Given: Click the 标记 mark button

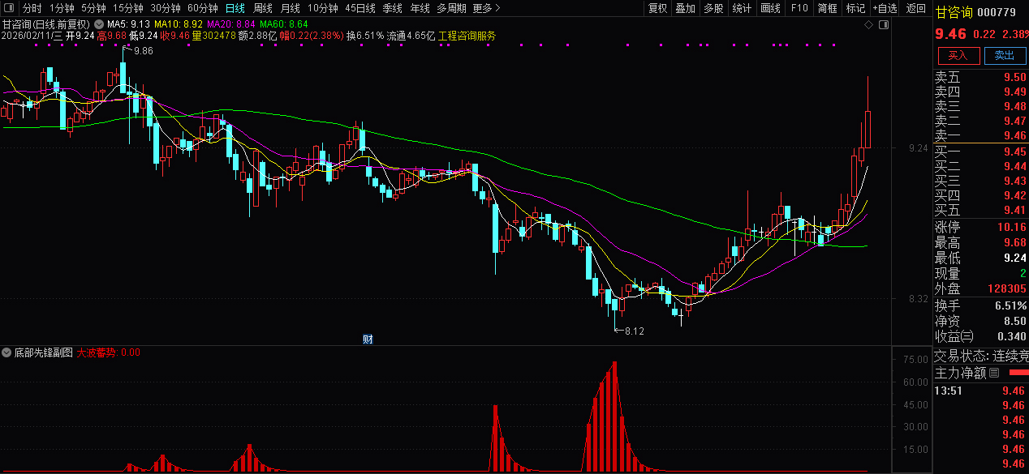Looking at the screenshot, I should click(x=855, y=8).
